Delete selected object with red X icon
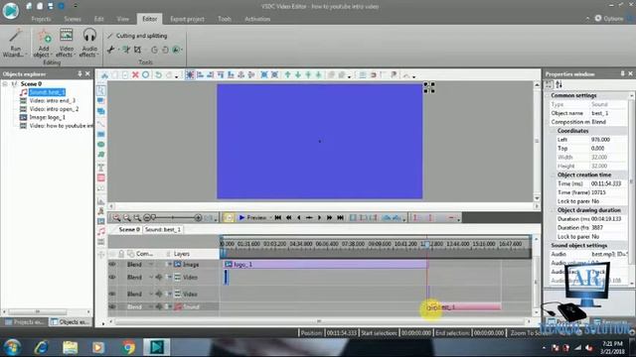This screenshot has width=636, height=357. 135,75
